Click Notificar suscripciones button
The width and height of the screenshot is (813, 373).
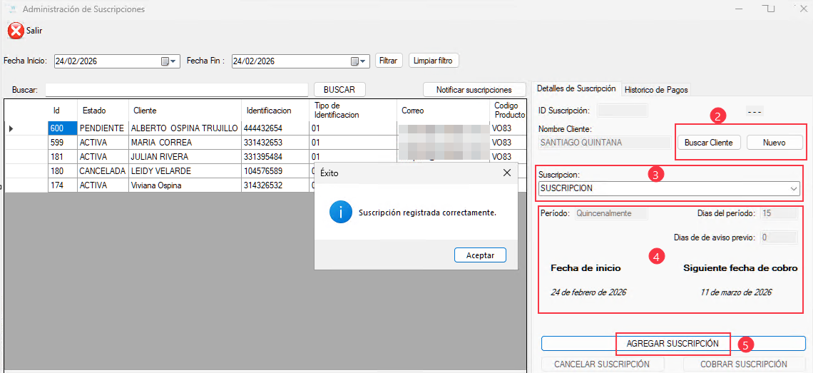474,90
